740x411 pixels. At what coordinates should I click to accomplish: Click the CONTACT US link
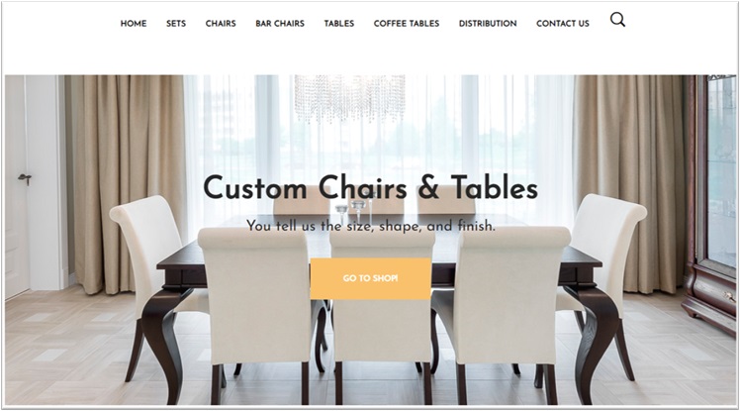[x=563, y=23]
